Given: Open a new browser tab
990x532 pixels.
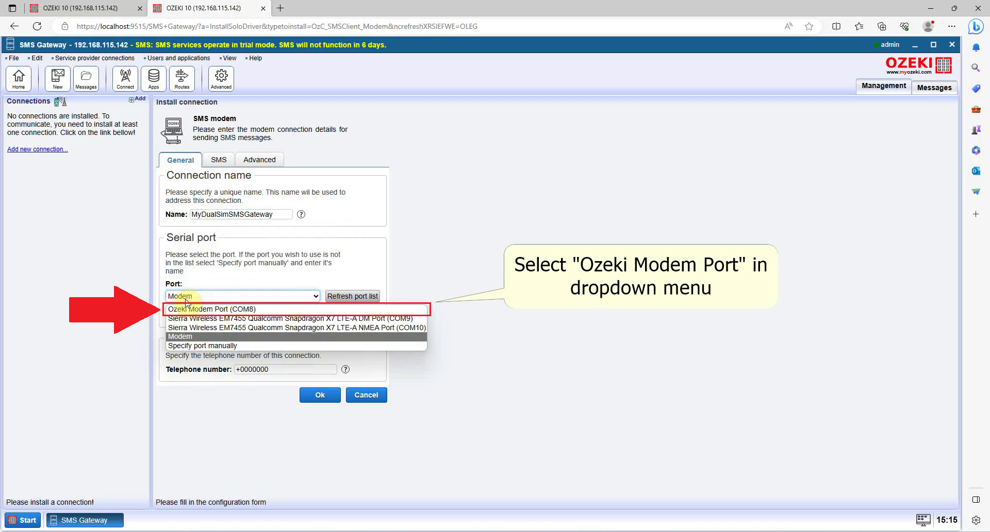Looking at the screenshot, I should click(280, 8).
